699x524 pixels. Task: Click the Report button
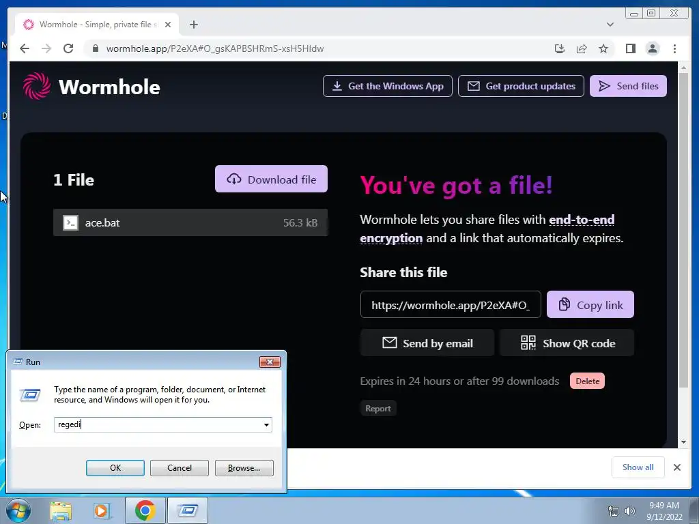(378, 408)
